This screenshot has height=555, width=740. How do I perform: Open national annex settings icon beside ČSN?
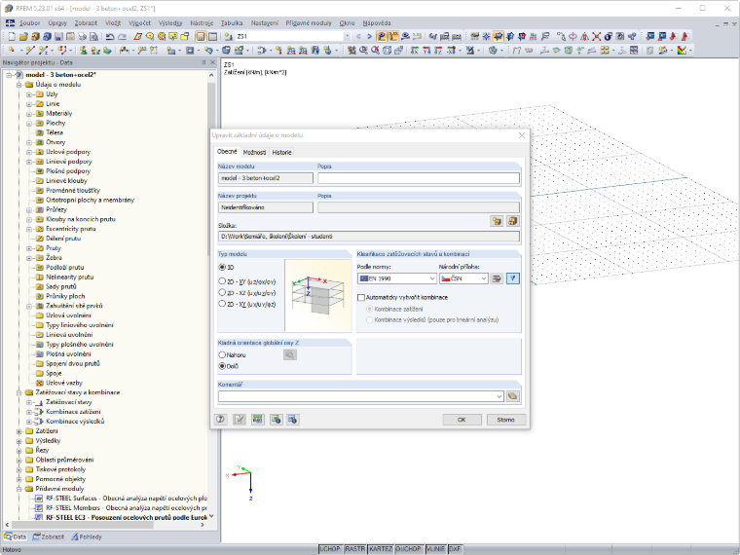[x=497, y=278]
